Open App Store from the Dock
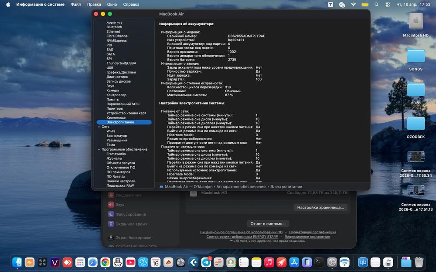The width and height of the screenshot is (436, 272). [294, 262]
